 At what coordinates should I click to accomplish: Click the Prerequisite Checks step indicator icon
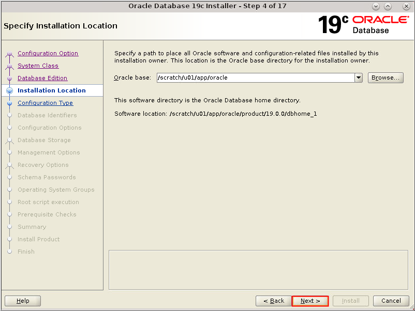(10, 214)
